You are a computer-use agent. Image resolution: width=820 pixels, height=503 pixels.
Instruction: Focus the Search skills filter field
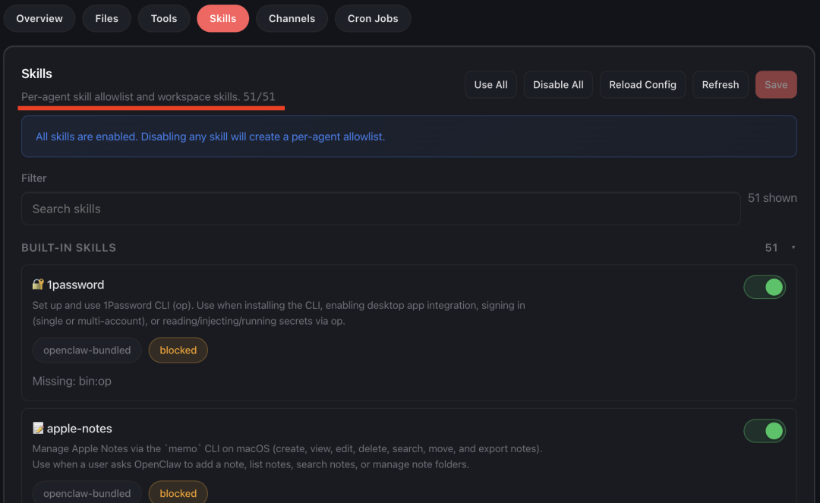tap(380, 209)
